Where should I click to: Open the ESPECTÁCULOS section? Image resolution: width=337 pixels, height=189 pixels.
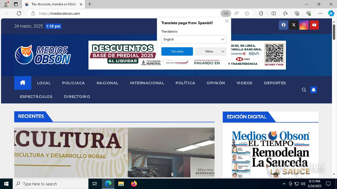36,97
